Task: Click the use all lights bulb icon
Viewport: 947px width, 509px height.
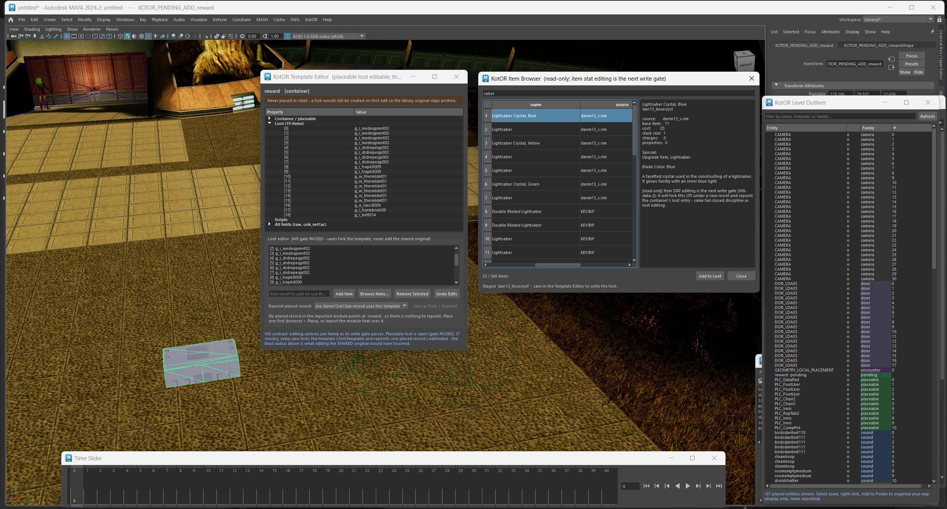Action: (155, 36)
